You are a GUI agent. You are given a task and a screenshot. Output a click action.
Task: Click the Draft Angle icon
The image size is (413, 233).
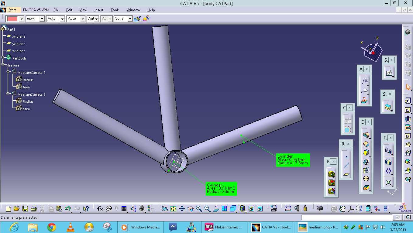click(x=366, y=153)
